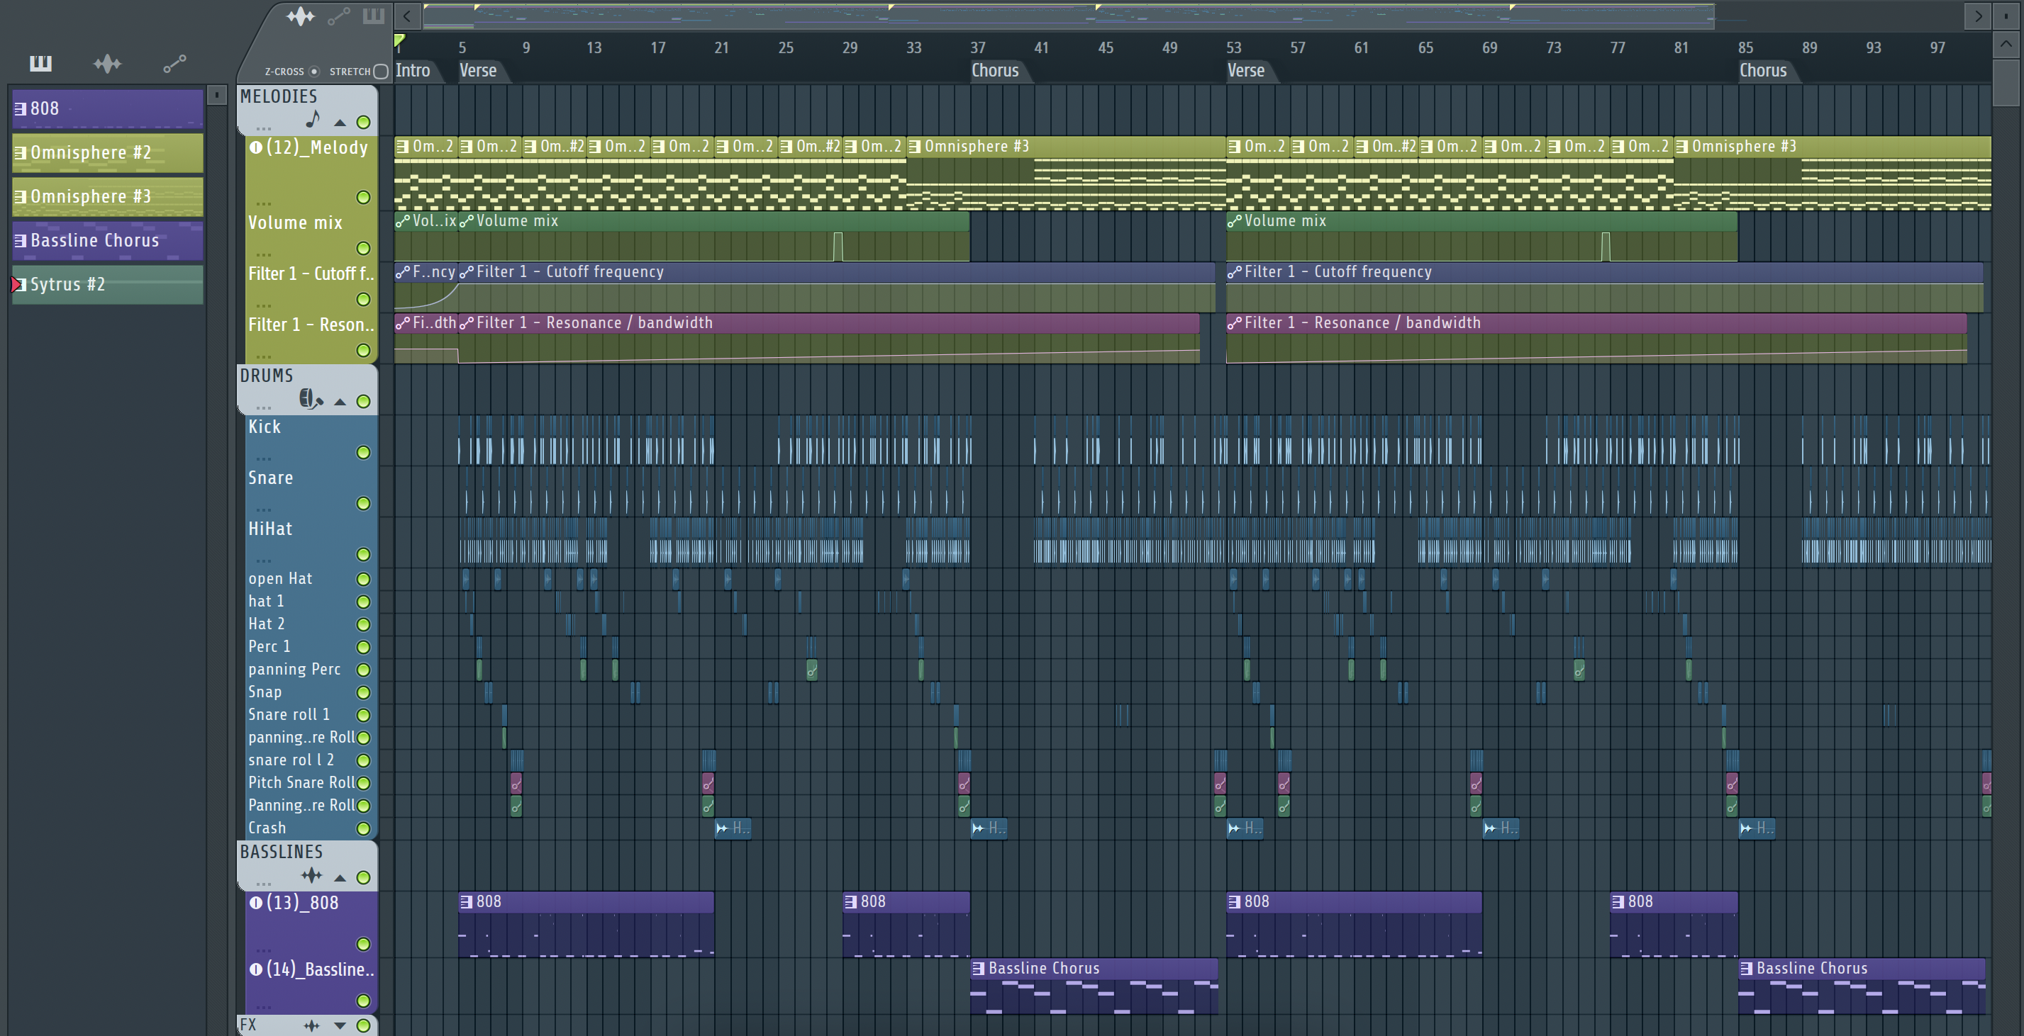Mute the Snap track
The image size is (2024, 1036).
[x=363, y=692]
